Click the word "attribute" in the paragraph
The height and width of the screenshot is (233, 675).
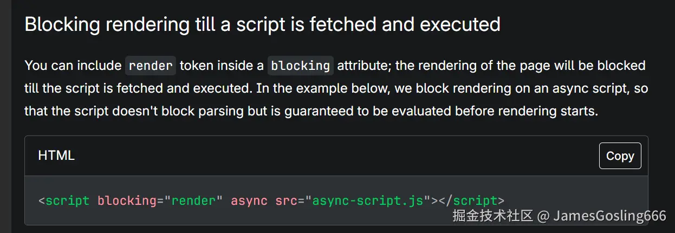click(361, 66)
